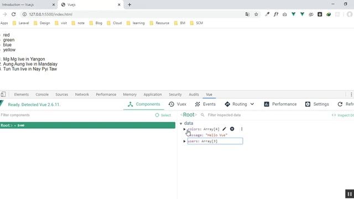The width and height of the screenshot is (354, 199).
Task: Open the BM bookmarks folder
Action: tap(180, 23)
